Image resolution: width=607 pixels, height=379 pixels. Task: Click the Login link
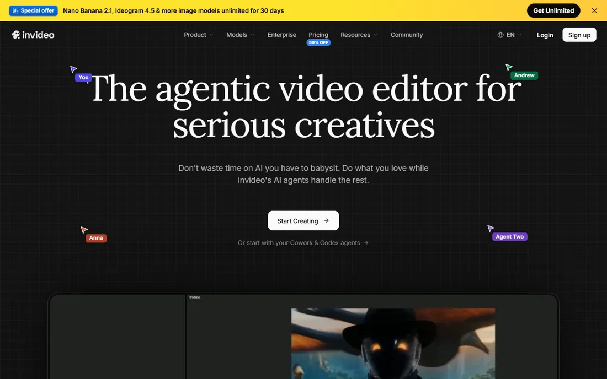pos(545,35)
